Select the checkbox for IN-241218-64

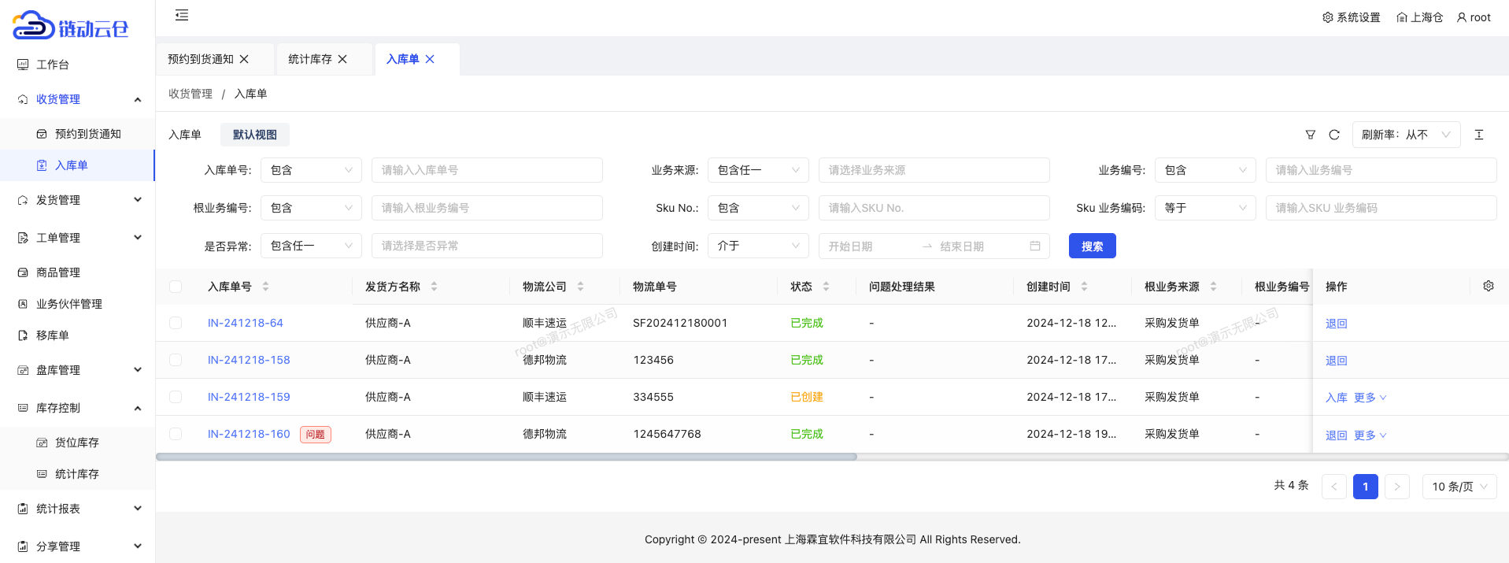click(176, 323)
